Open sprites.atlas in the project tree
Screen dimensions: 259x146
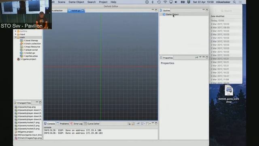click(30, 56)
